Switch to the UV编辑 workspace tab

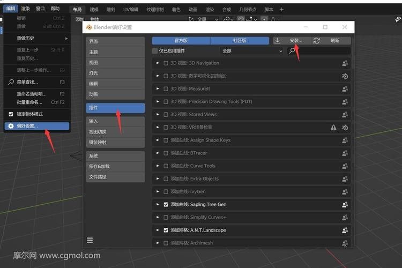pos(131,10)
